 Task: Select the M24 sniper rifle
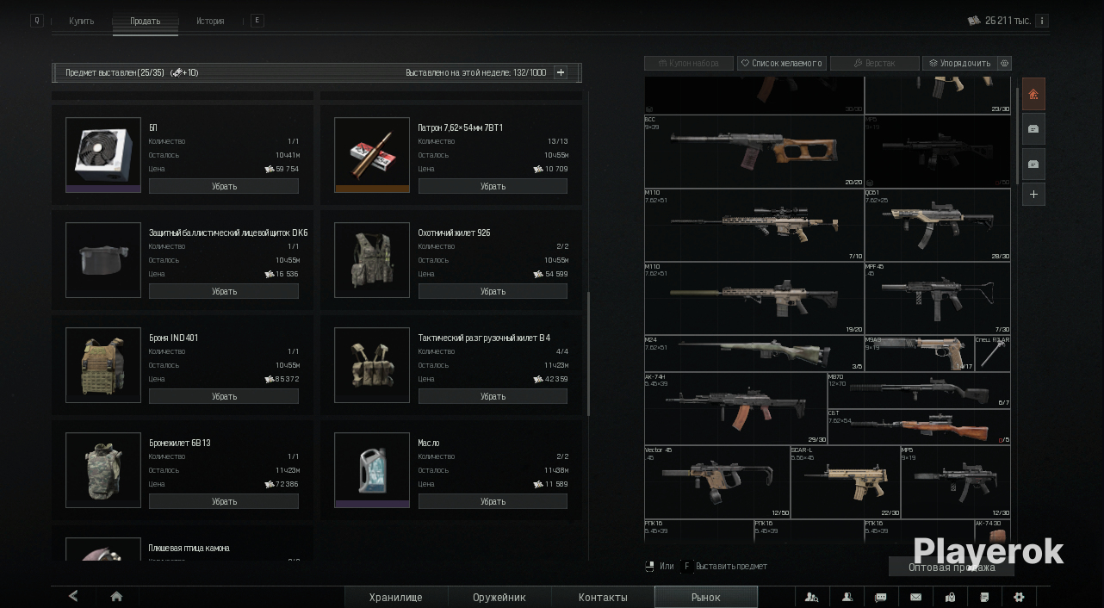point(754,353)
